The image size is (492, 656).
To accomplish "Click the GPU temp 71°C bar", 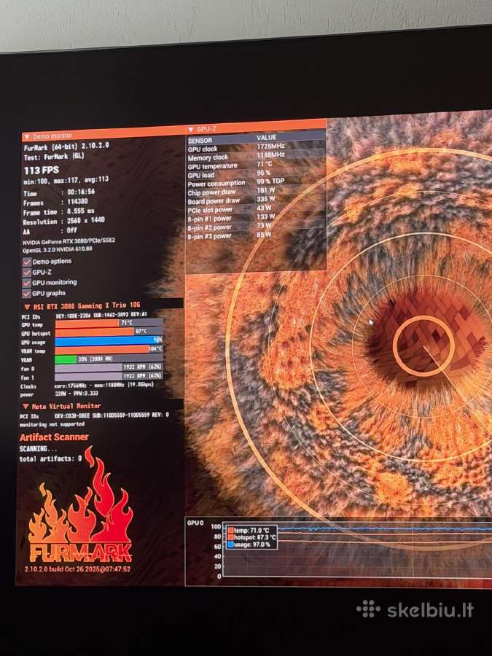I will [x=109, y=323].
